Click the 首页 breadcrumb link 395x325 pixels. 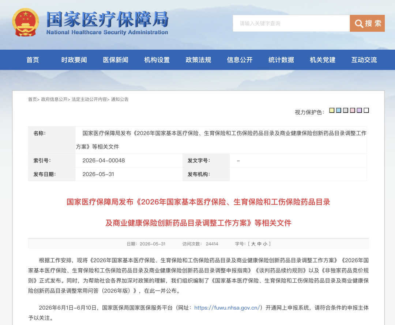pyautogui.click(x=33, y=99)
